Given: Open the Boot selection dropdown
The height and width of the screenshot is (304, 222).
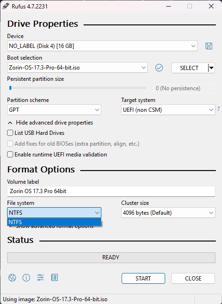Looking at the screenshot, I should pyautogui.click(x=77, y=68).
